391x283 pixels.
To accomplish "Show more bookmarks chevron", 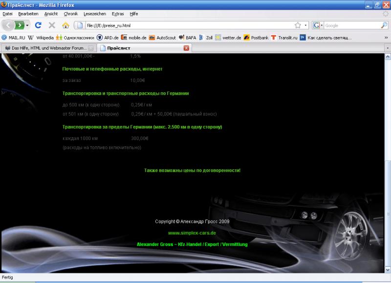I will (386, 38).
